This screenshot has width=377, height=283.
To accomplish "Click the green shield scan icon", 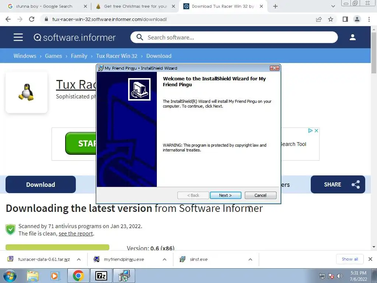I will click(10, 230).
